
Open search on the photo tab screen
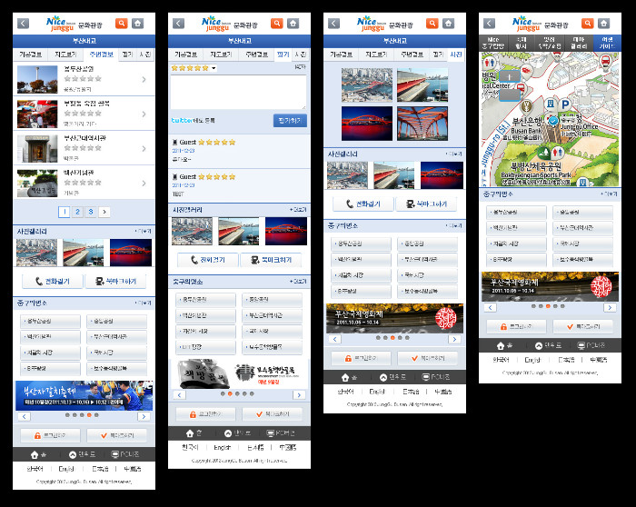432,24
